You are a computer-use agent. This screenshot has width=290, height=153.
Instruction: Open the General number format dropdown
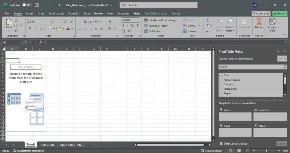point(139,20)
